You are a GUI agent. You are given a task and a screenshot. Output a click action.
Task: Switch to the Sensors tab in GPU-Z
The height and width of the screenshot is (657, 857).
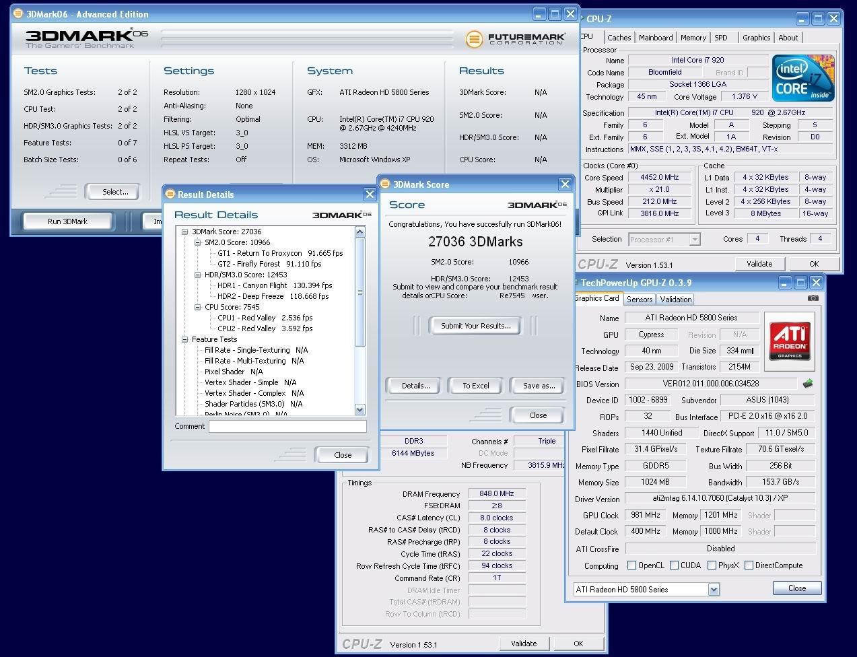[x=640, y=300]
